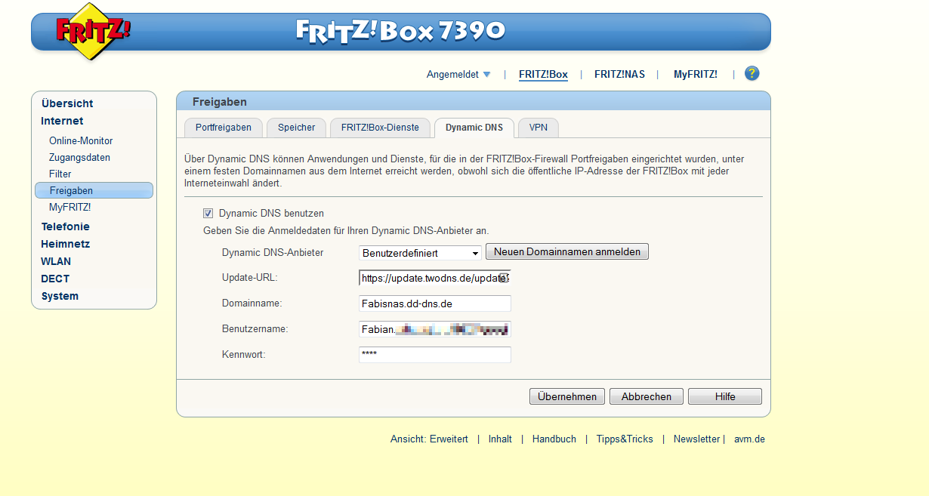Open Telefonie in the sidebar
The height and width of the screenshot is (496, 929).
pos(65,226)
